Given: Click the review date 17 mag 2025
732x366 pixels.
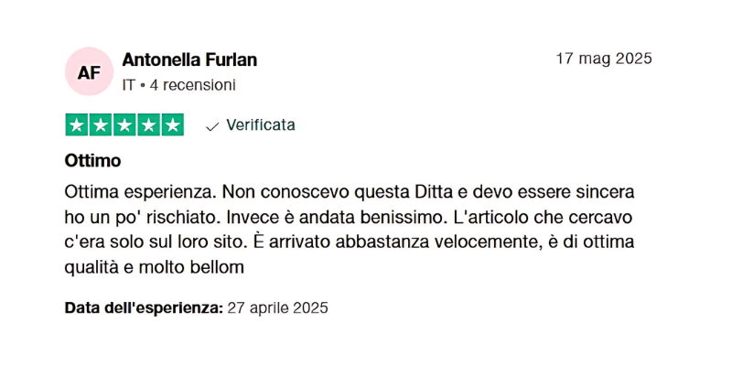Looking at the screenshot, I should coord(604,59).
